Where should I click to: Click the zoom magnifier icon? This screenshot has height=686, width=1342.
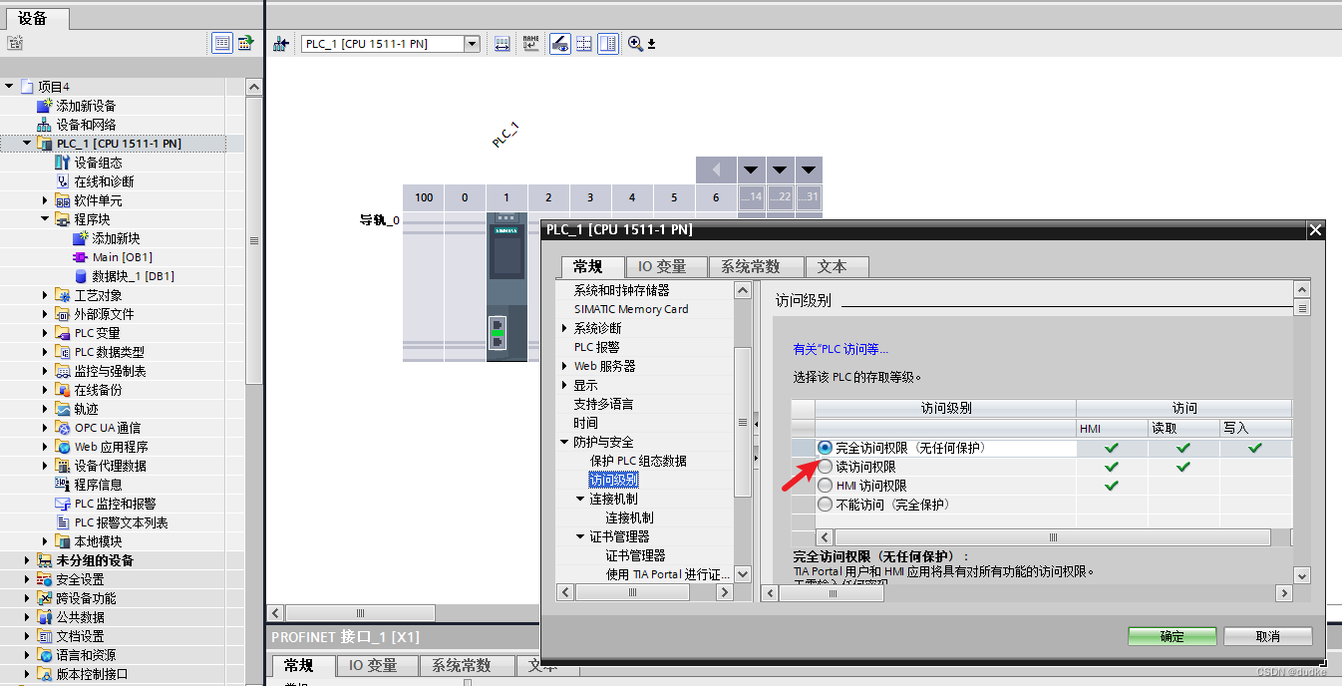634,44
